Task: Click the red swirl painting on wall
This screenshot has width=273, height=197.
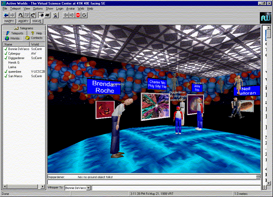Action: 105,110
